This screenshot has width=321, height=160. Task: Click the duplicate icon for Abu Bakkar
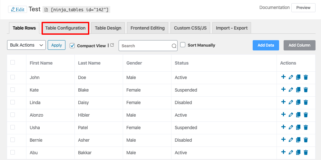click(298, 152)
